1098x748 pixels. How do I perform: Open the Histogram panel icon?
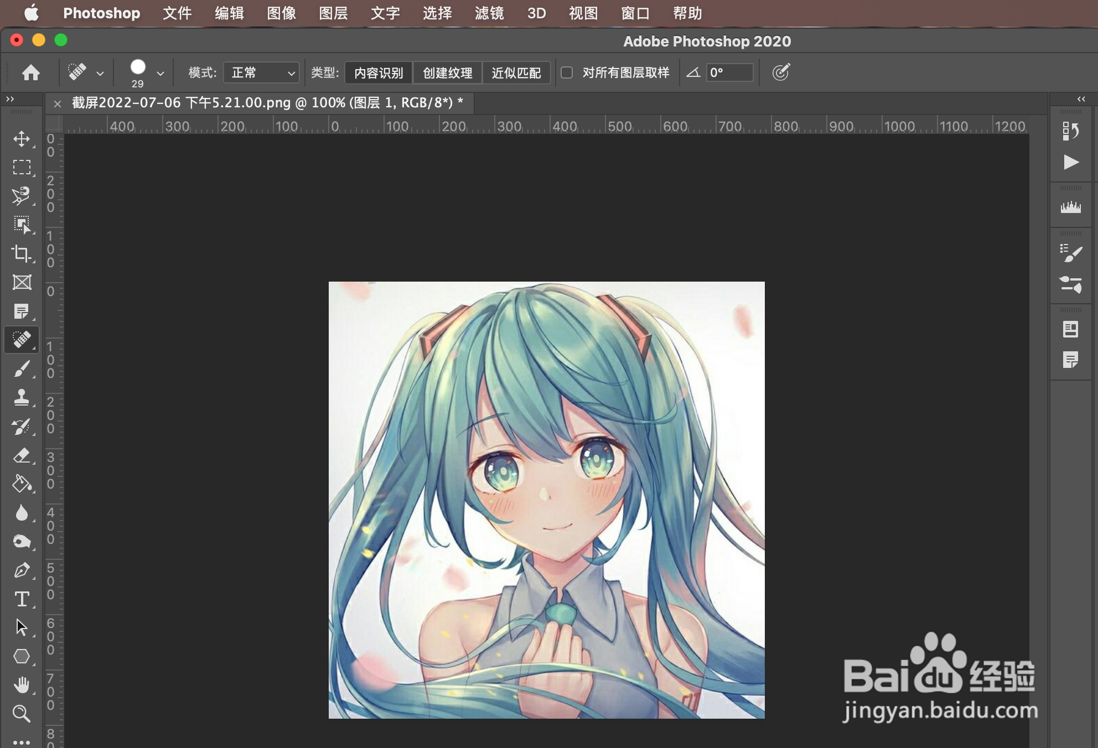1071,207
